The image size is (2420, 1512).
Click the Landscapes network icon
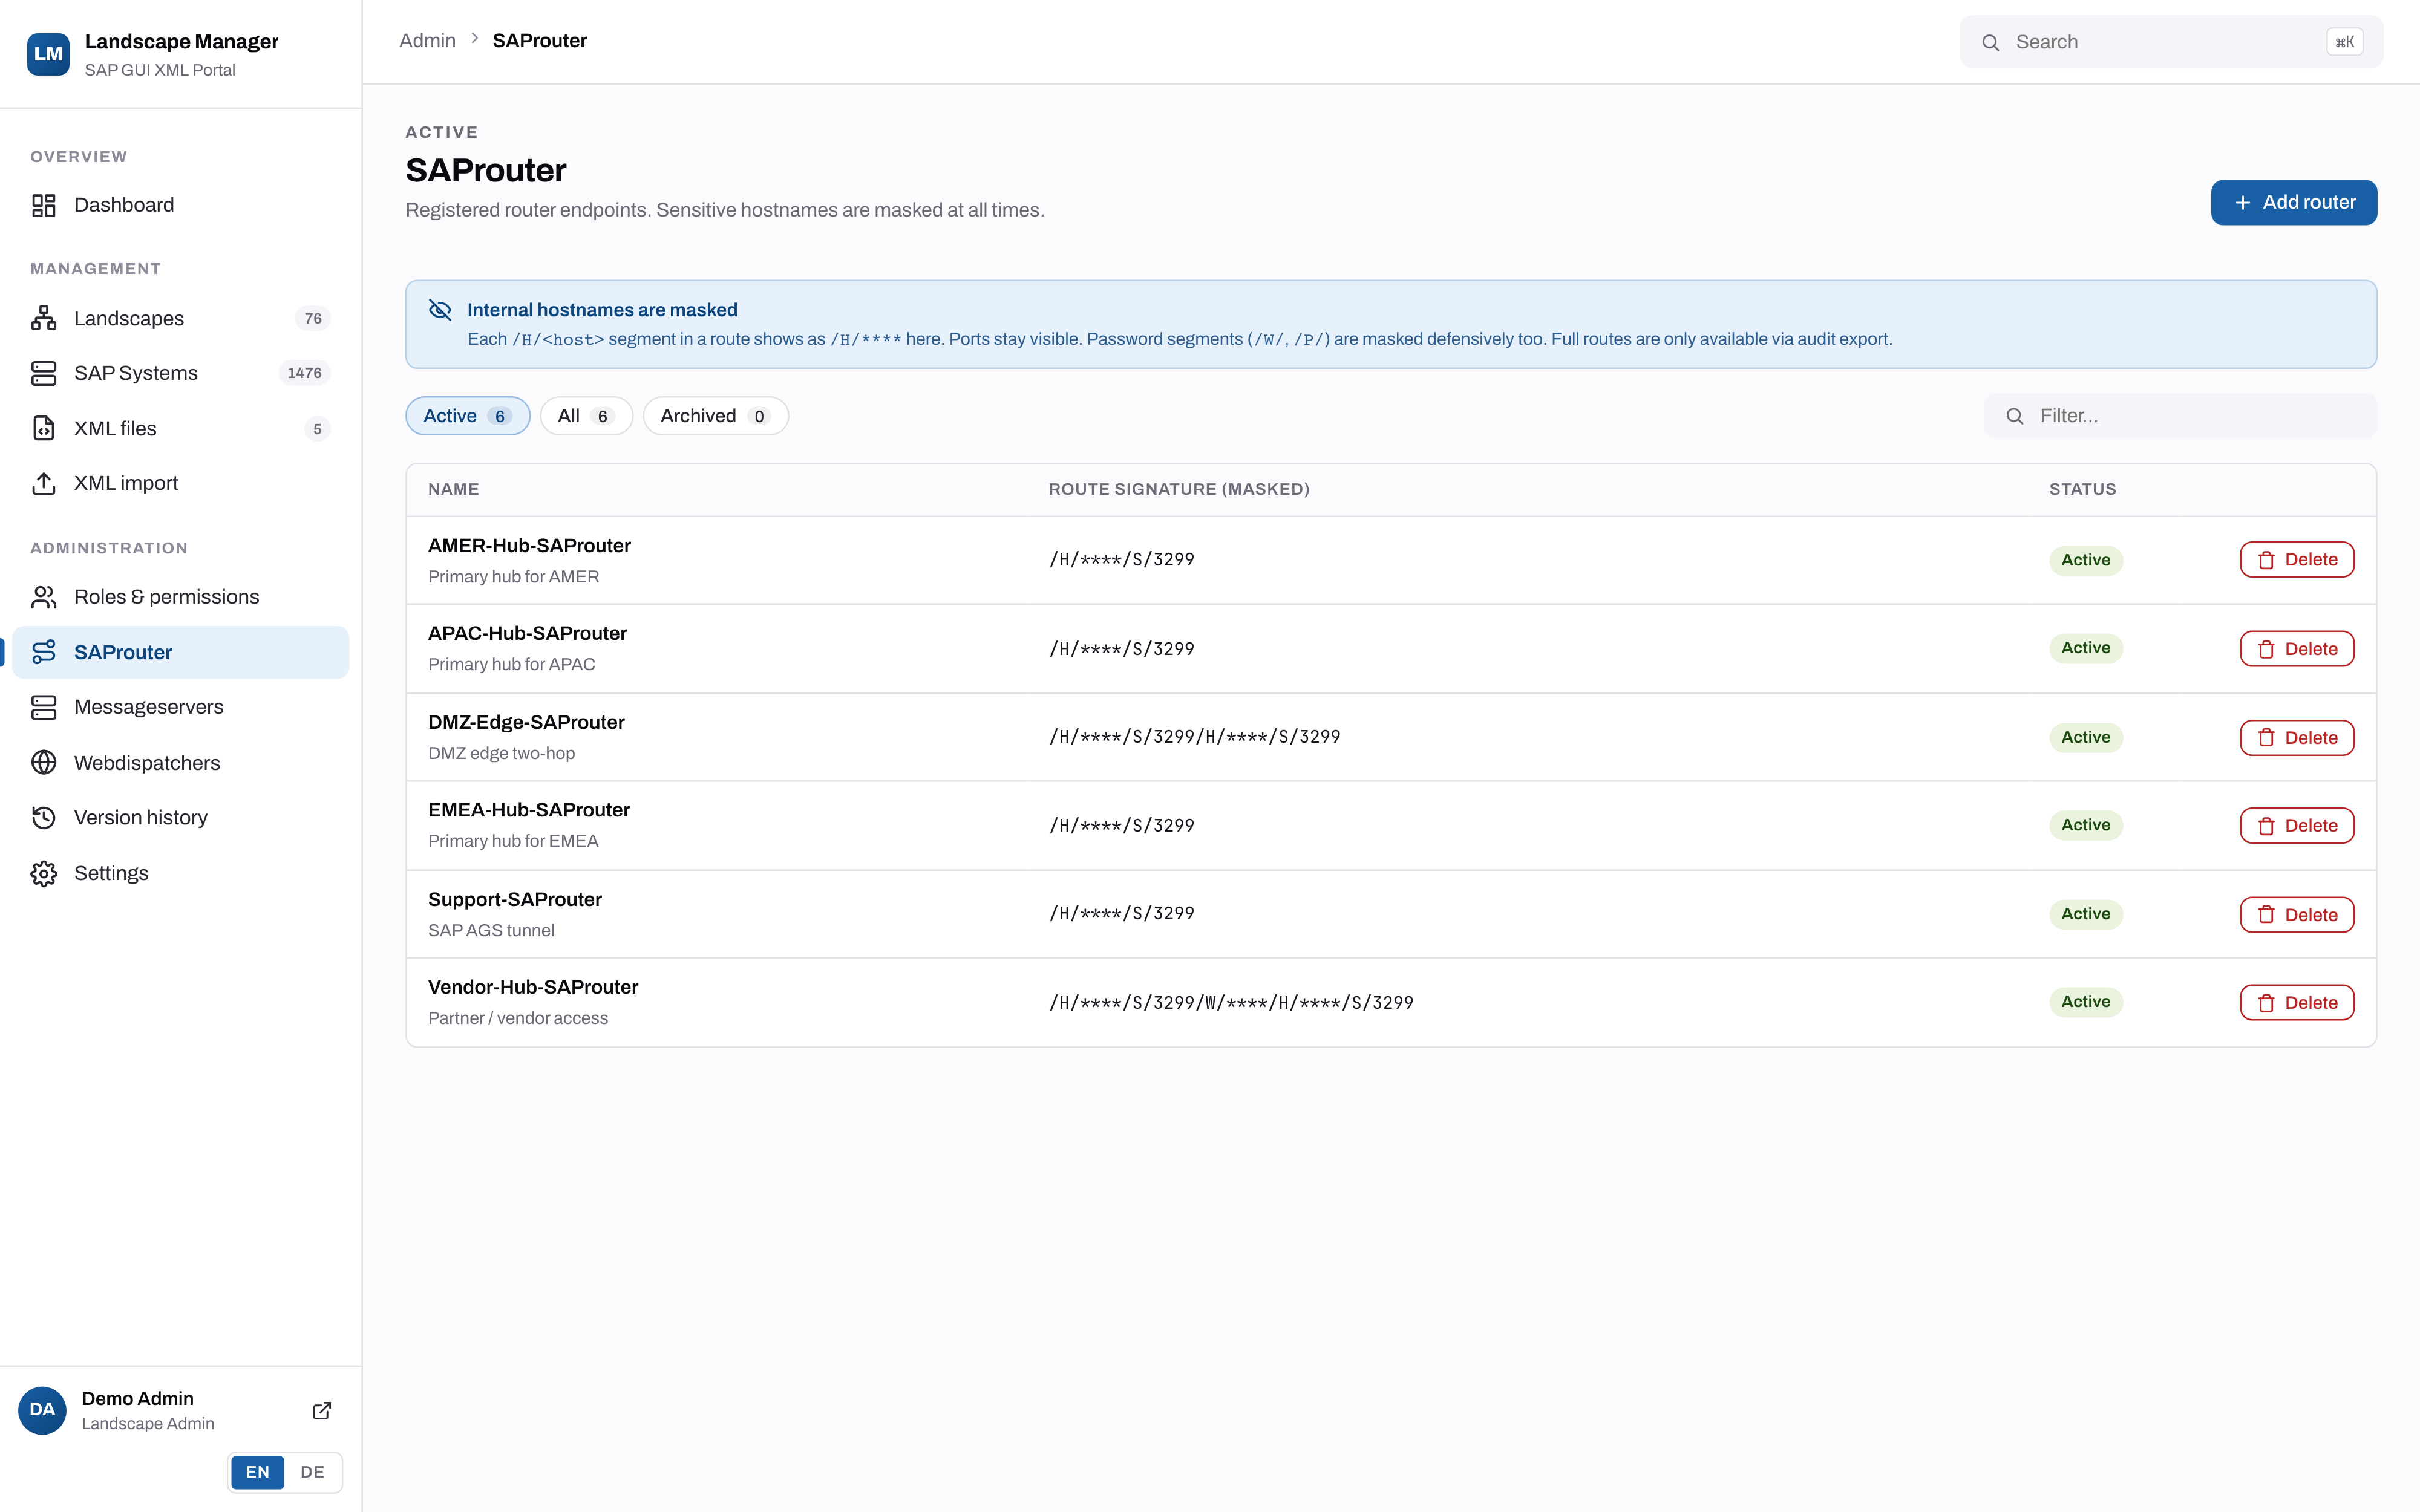pyautogui.click(x=44, y=318)
